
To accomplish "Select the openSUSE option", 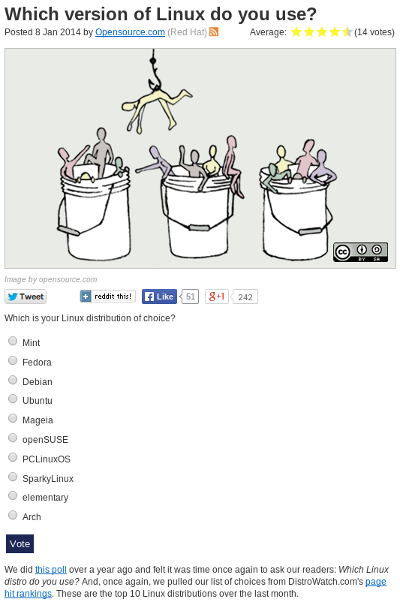I will coord(13,438).
